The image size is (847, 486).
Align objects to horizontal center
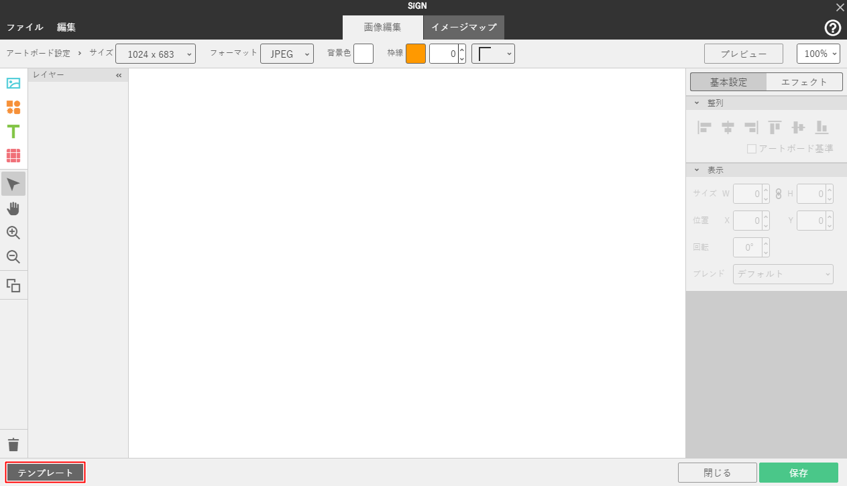click(728, 127)
